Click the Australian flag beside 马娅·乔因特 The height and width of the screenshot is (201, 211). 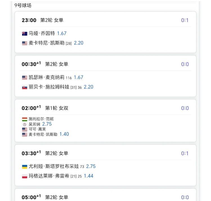pyautogui.click(x=24, y=34)
